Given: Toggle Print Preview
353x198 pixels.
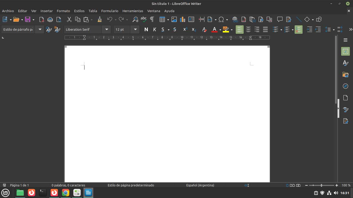Looking at the screenshot, I should (x=59, y=19).
